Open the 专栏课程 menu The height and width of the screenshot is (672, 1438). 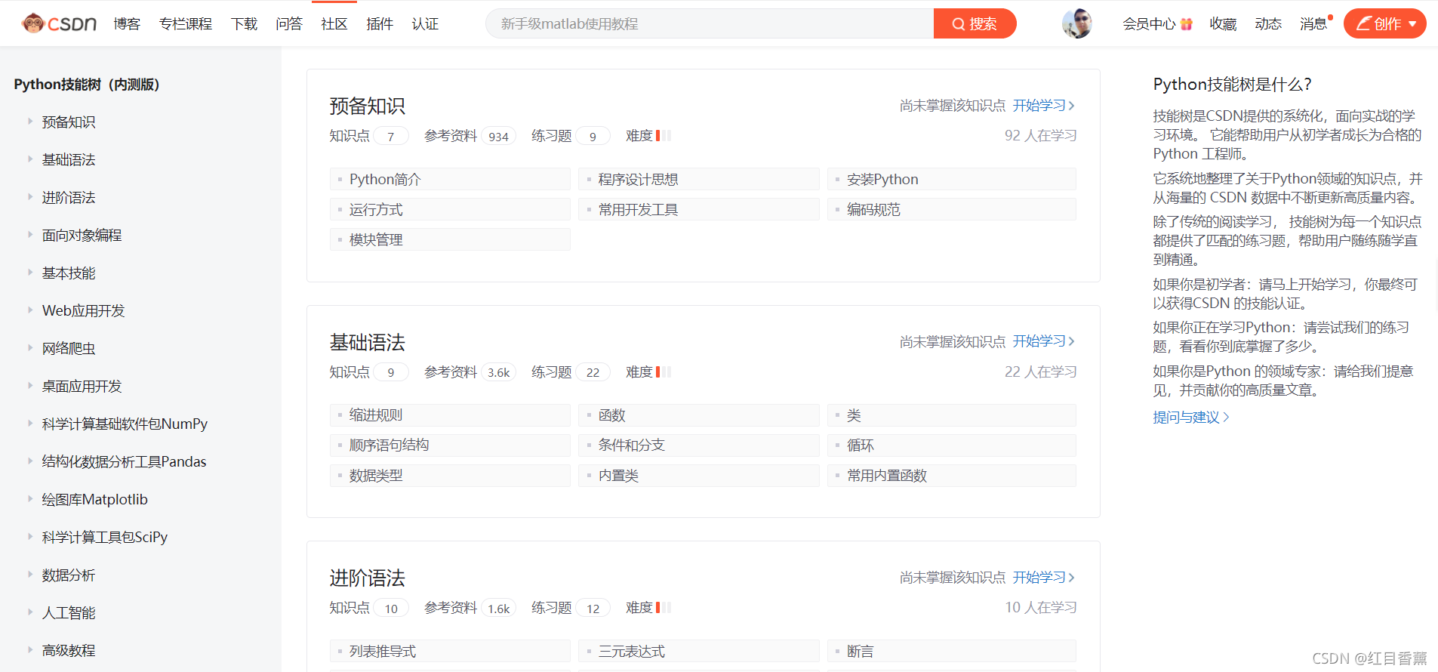[186, 24]
